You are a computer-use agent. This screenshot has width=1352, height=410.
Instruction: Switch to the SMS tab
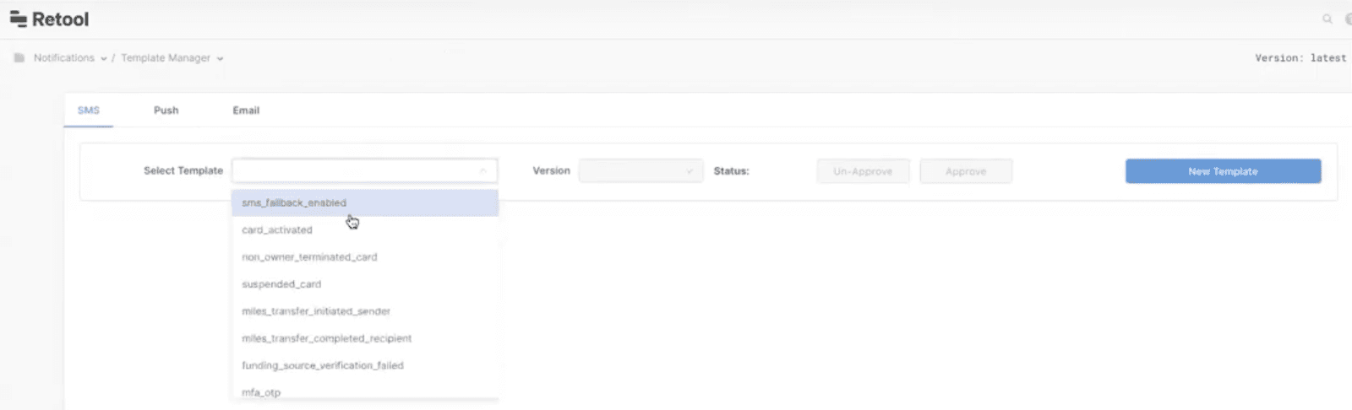pyautogui.click(x=89, y=111)
